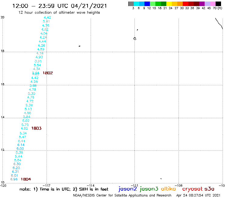225x198 pixels.
Task: Click the 5.36 wave height value
Action: pos(29,105)
